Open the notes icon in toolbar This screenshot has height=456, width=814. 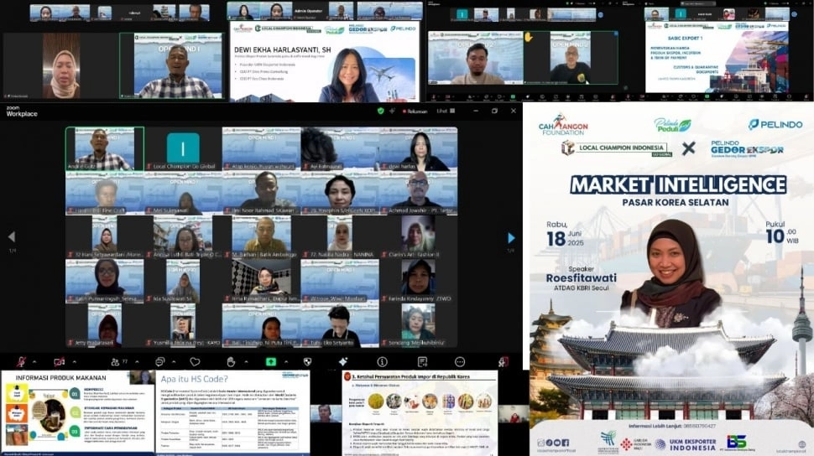coord(420,361)
